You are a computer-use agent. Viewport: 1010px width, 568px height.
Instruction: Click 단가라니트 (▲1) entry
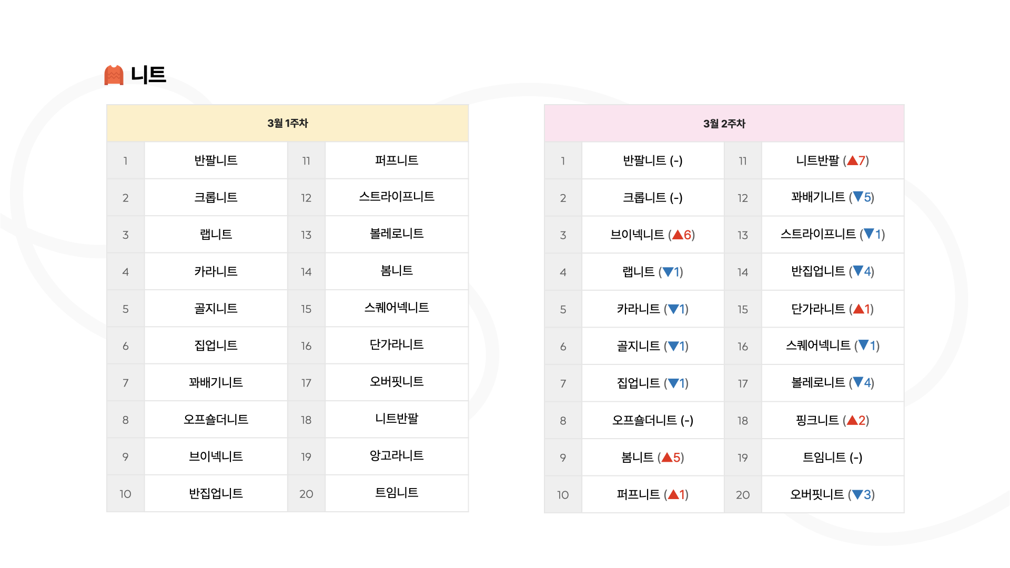click(x=833, y=309)
